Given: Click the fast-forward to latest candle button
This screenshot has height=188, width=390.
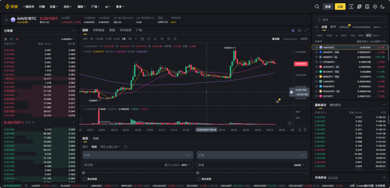Looking at the screenshot, I should [x=289, y=123].
